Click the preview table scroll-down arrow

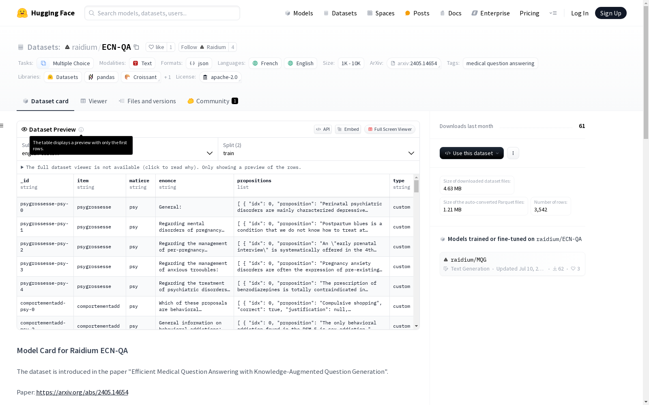point(416,326)
